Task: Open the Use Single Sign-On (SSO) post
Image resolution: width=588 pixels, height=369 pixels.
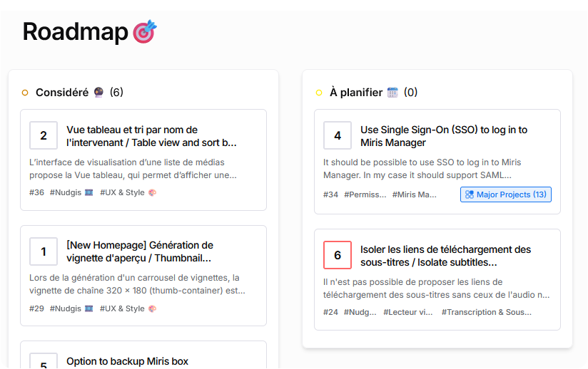Action: [x=443, y=136]
